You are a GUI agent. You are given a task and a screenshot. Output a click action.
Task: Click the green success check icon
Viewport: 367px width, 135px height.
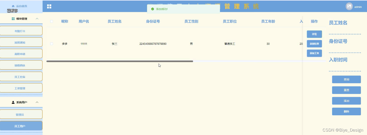(x=153, y=9)
